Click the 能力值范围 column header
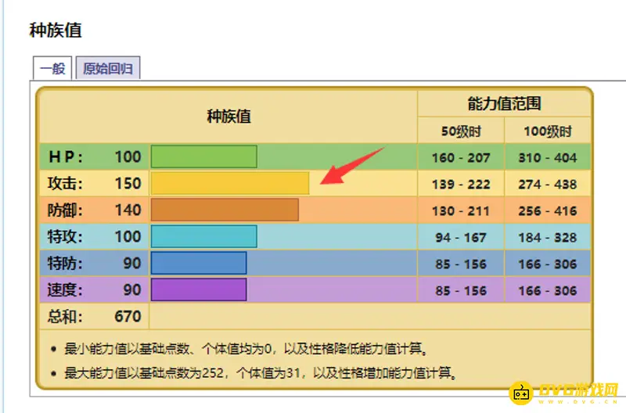The image size is (626, 413). tap(504, 103)
